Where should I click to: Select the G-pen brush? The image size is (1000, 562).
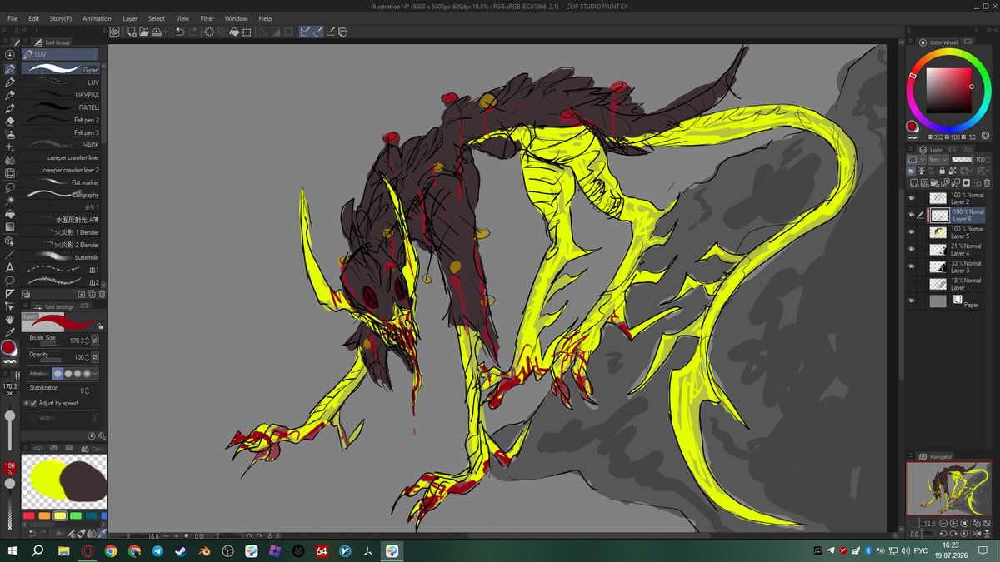(61, 70)
